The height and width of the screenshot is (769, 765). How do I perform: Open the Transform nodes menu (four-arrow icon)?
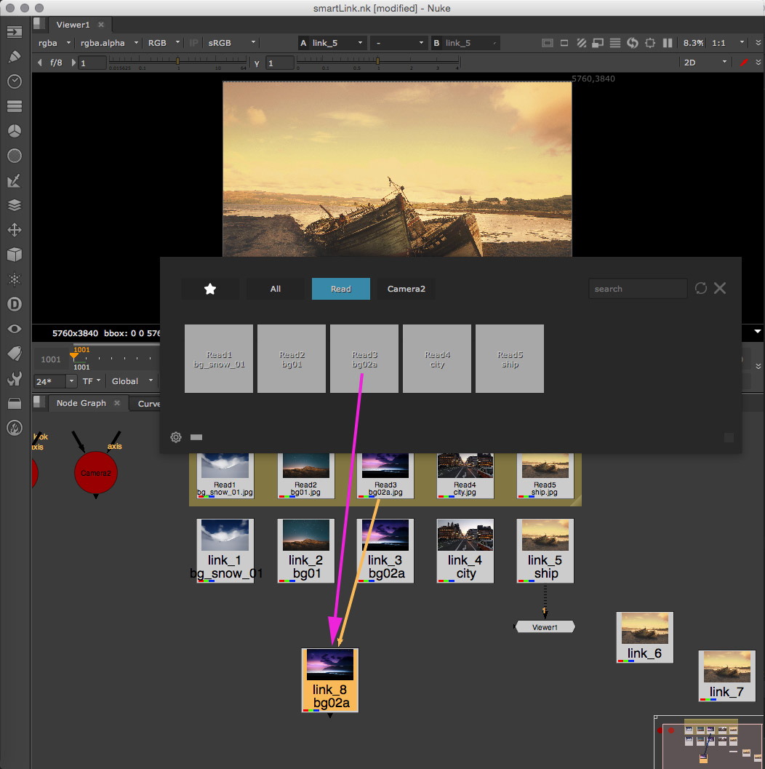[14, 230]
